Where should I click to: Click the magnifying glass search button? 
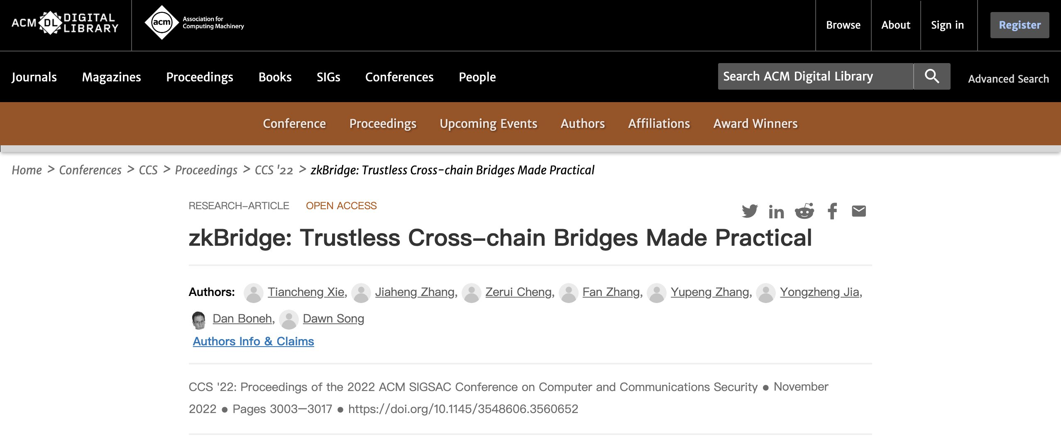[931, 76]
